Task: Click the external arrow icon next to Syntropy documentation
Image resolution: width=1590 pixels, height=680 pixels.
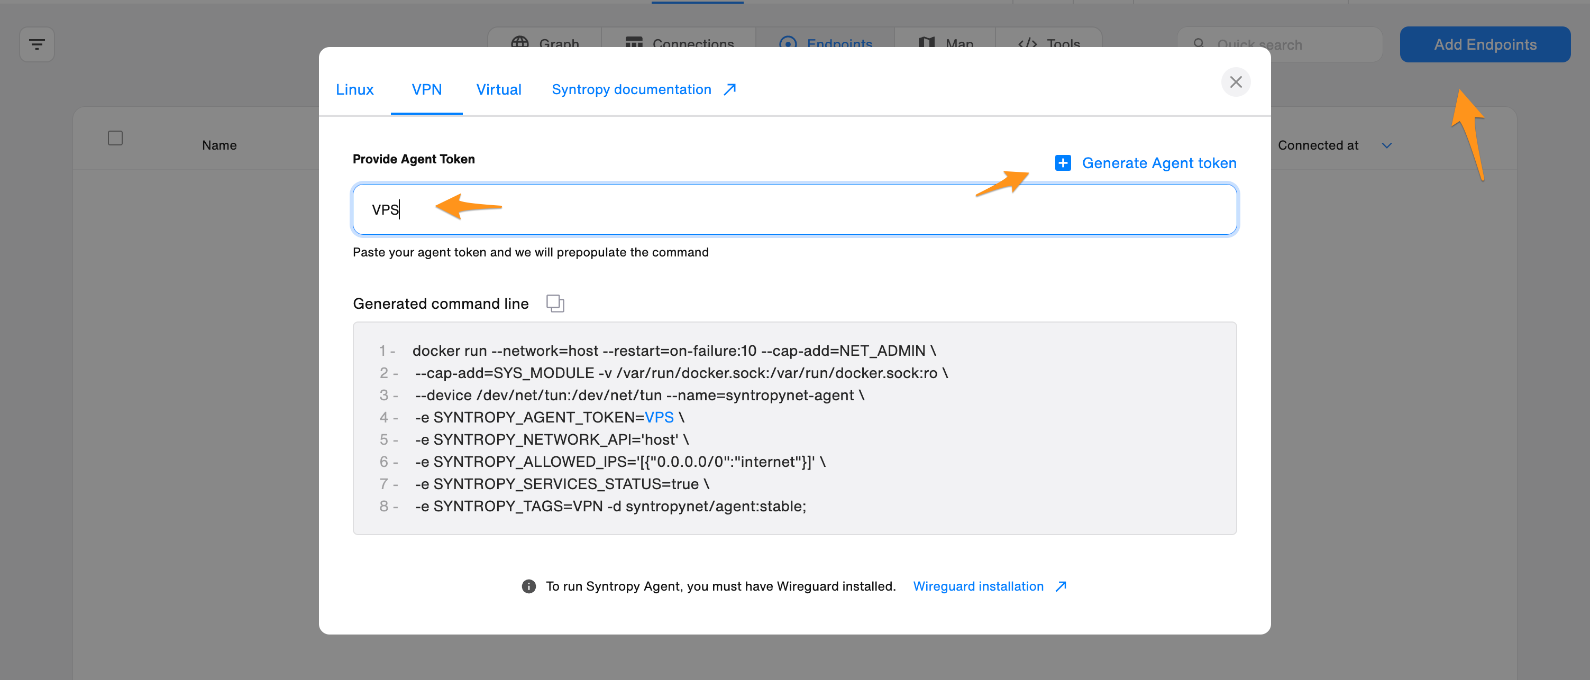Action: 729,89
